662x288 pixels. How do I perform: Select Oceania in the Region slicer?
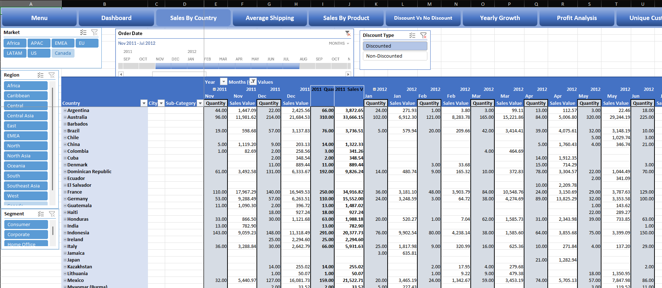[26, 166]
